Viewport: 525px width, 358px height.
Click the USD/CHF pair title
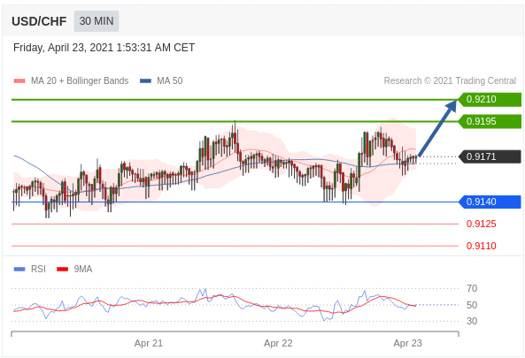point(39,21)
